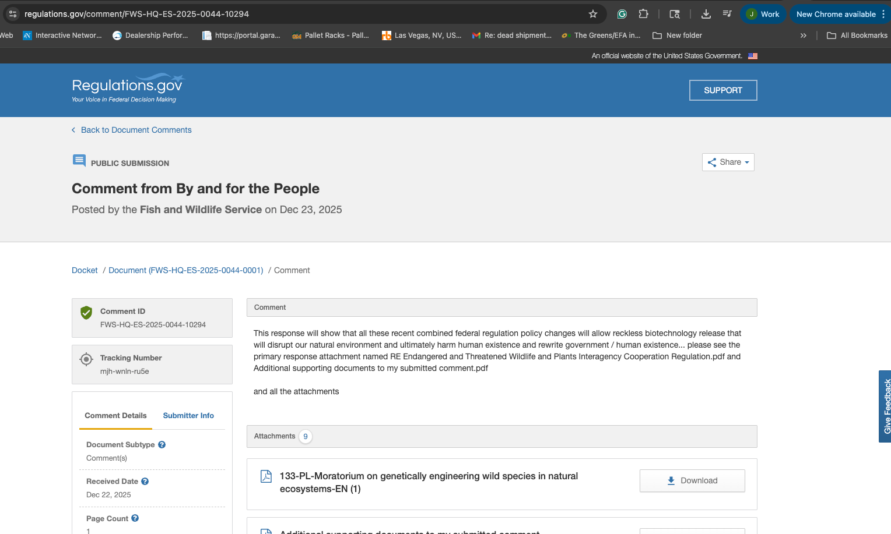Image resolution: width=891 pixels, height=534 pixels.
Task: Open the Share dropdown
Action: coord(728,162)
